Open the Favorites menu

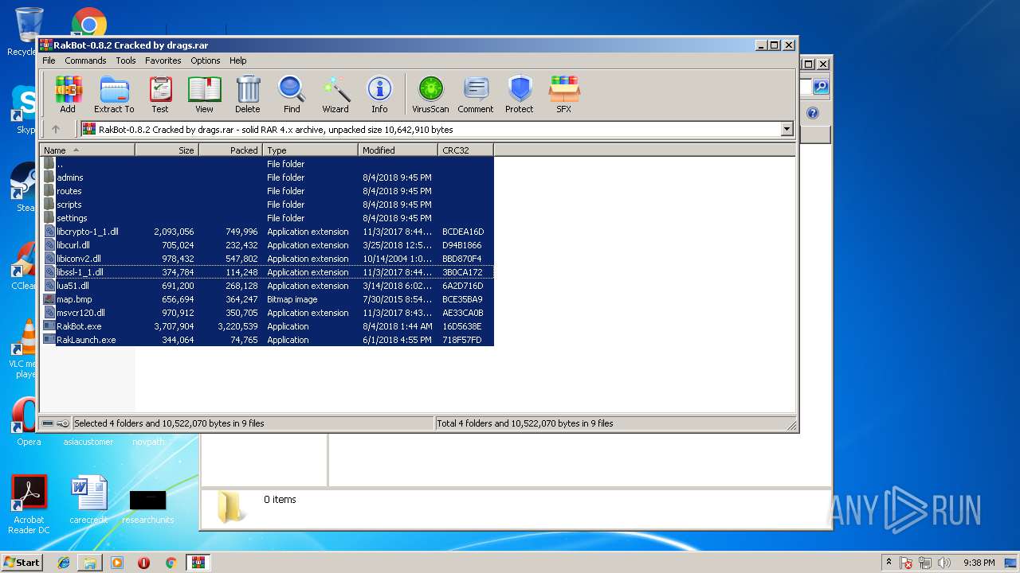[163, 60]
